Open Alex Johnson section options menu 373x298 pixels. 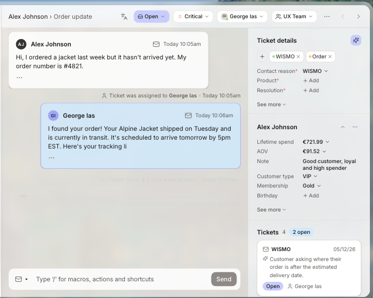click(355, 127)
